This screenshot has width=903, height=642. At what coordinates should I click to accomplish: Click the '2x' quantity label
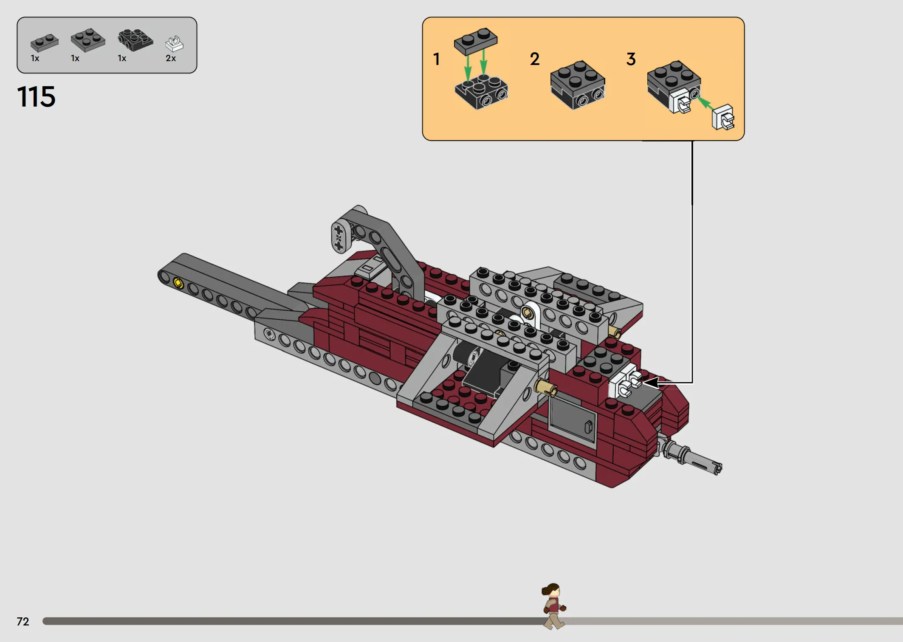point(171,58)
